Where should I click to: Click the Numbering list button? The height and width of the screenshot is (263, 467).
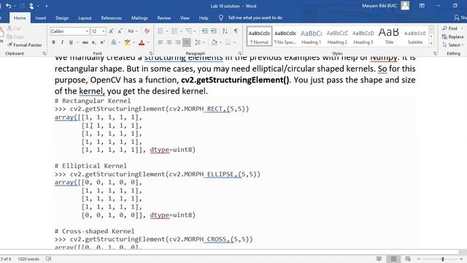[175, 31]
